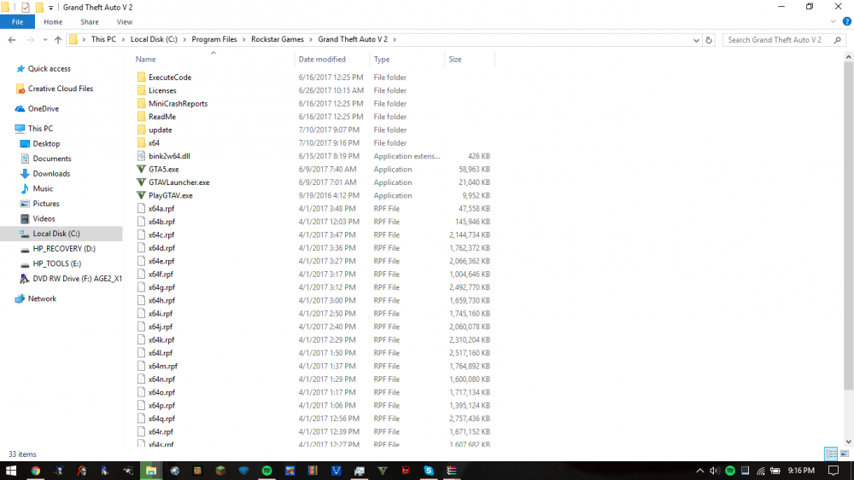
Task: Sort by the Type column header
Action: coord(381,59)
